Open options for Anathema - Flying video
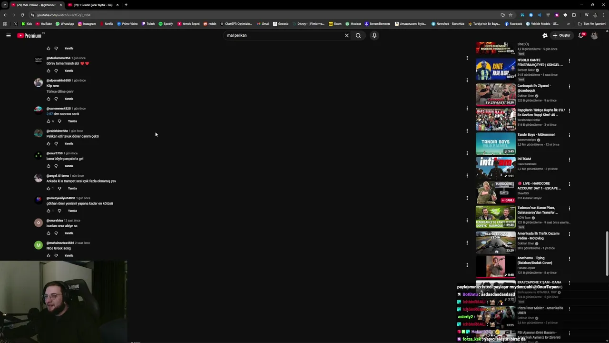 pos(569,259)
